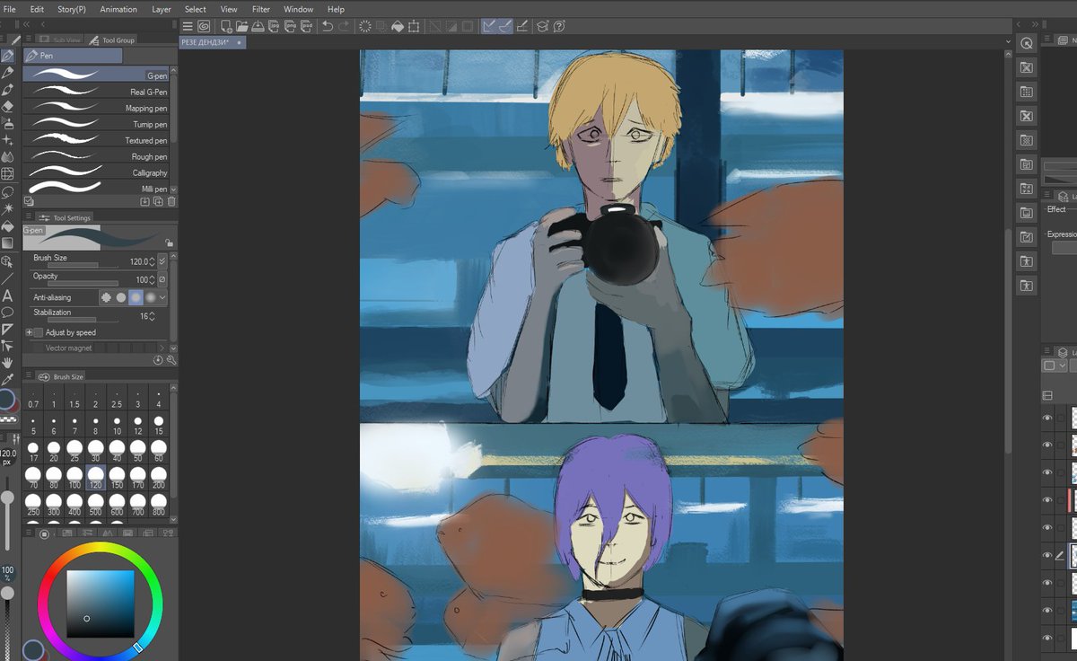Open Brush Size dynamics dropdown
Screen dimensions: 1077x661
click(162, 261)
